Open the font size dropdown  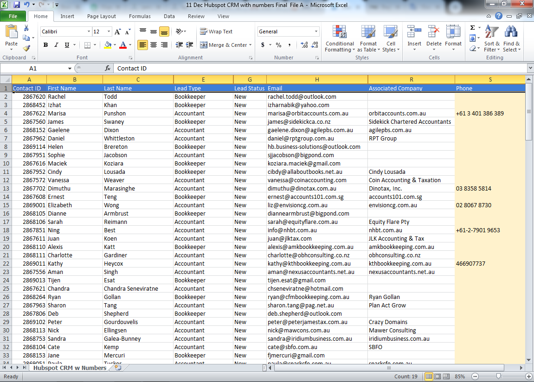(x=109, y=32)
